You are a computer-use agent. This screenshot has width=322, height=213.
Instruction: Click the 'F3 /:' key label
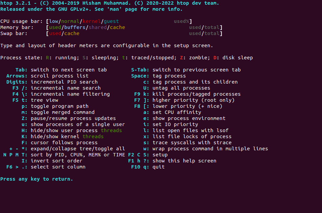[20, 88]
